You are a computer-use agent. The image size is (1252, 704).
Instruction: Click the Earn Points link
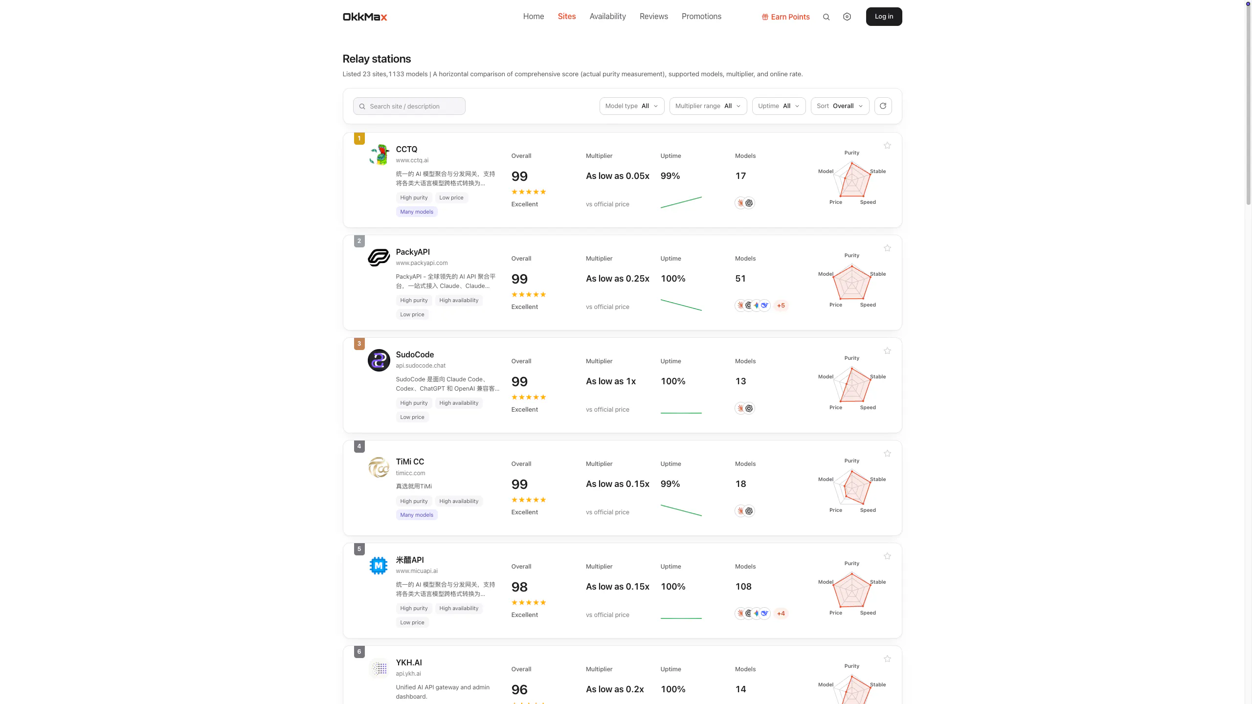coord(785,17)
